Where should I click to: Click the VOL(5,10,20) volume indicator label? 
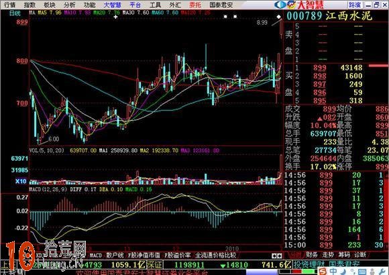[47, 150]
